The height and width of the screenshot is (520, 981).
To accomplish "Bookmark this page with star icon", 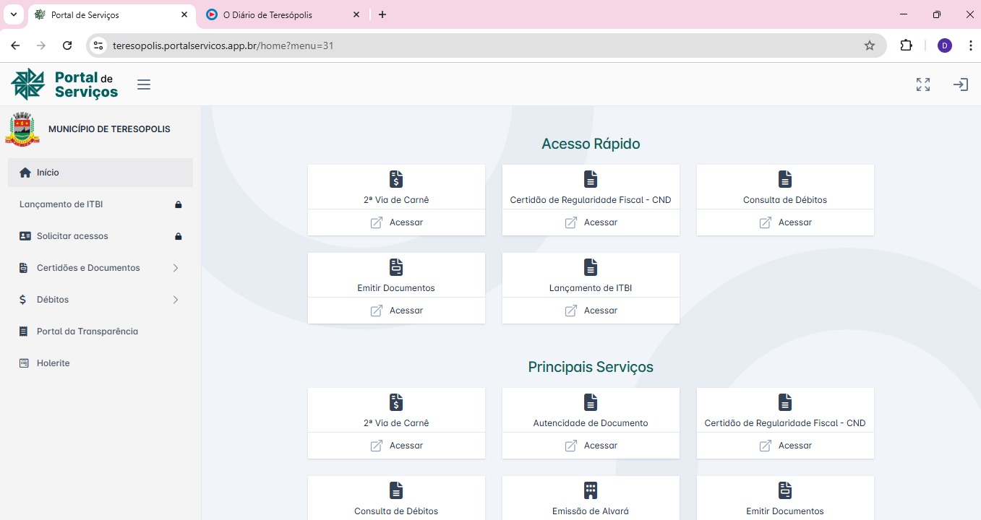I will pyautogui.click(x=869, y=45).
